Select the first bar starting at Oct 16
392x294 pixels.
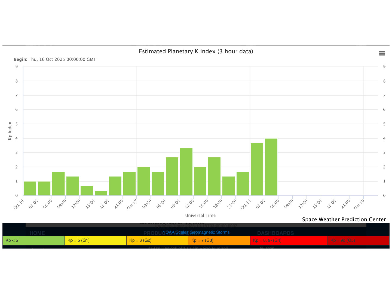click(30, 188)
